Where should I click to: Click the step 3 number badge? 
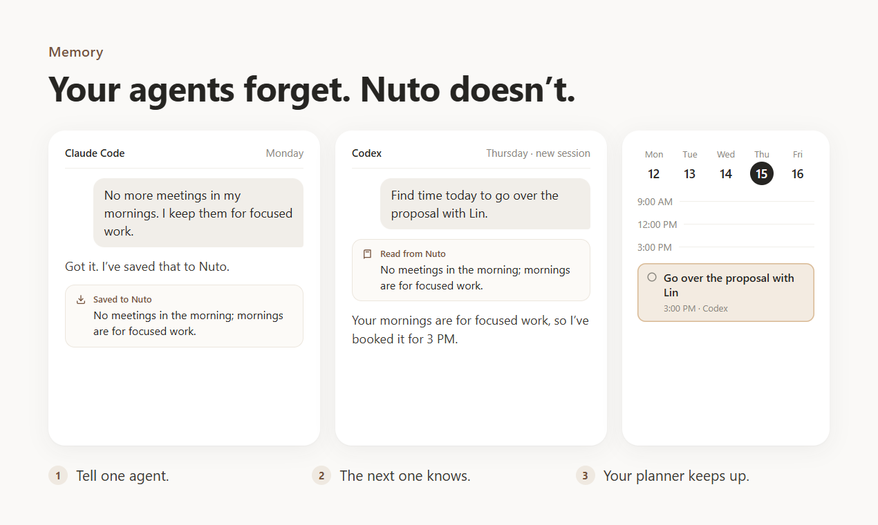(x=586, y=475)
